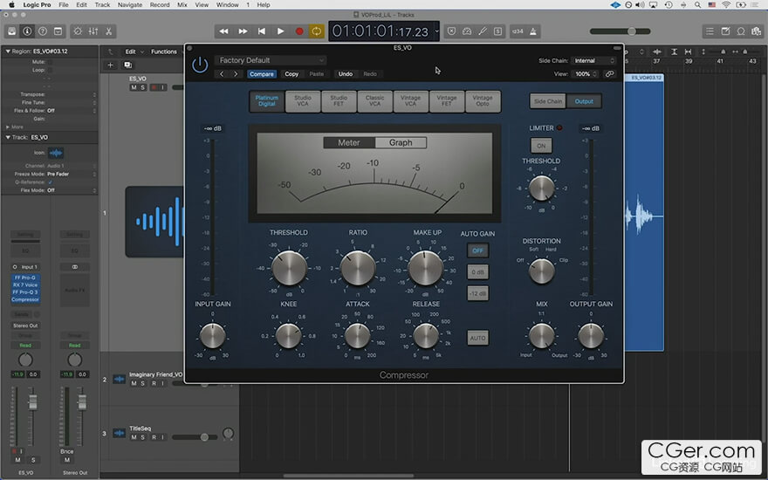Open the Side Chain Internal dropdown
The image size is (768, 480).
[593, 61]
